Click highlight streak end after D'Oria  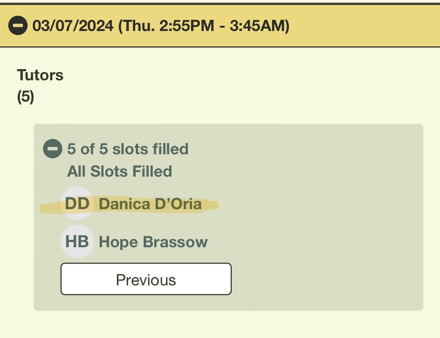[x=211, y=205]
